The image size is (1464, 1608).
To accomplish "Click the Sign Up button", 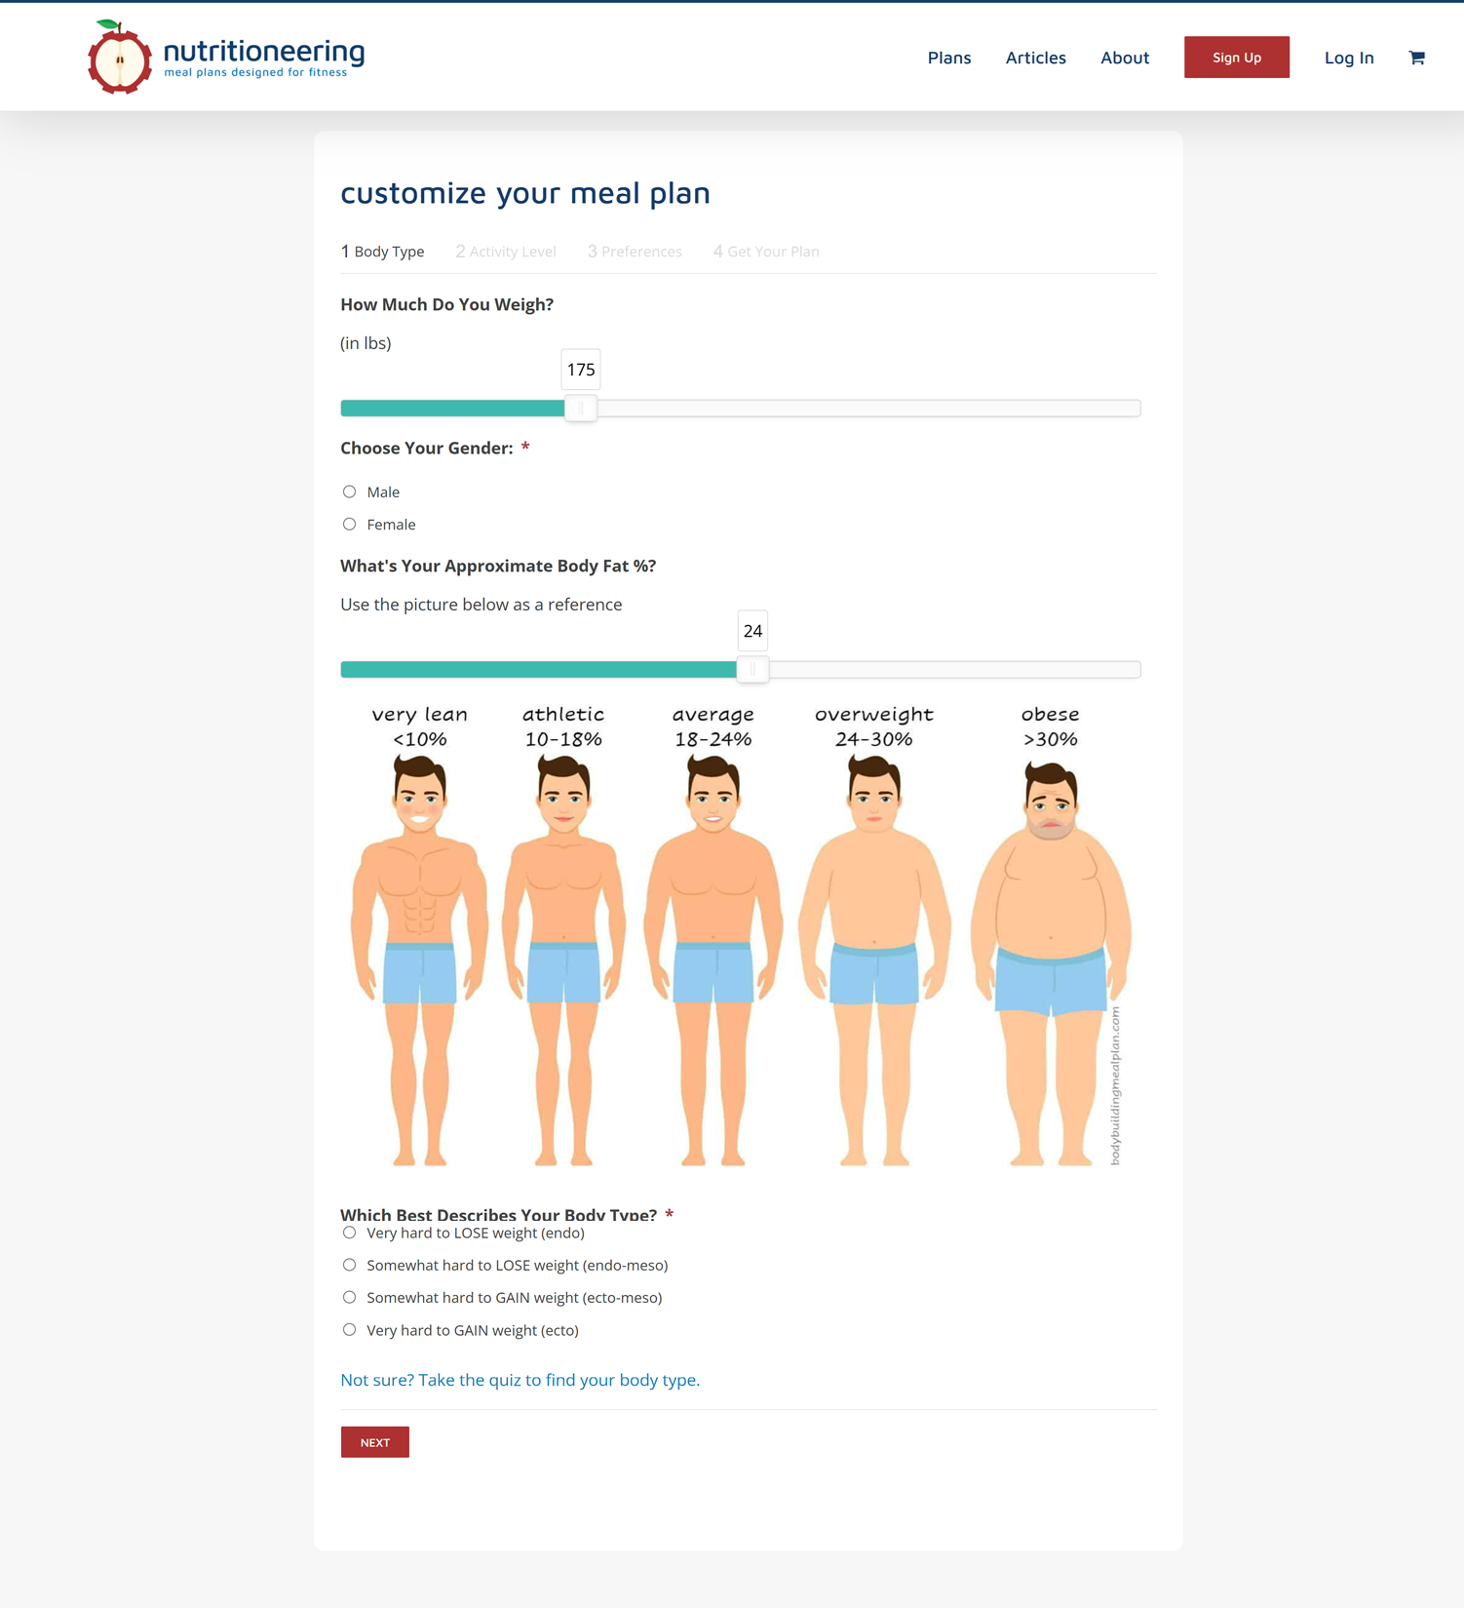I will (1236, 57).
